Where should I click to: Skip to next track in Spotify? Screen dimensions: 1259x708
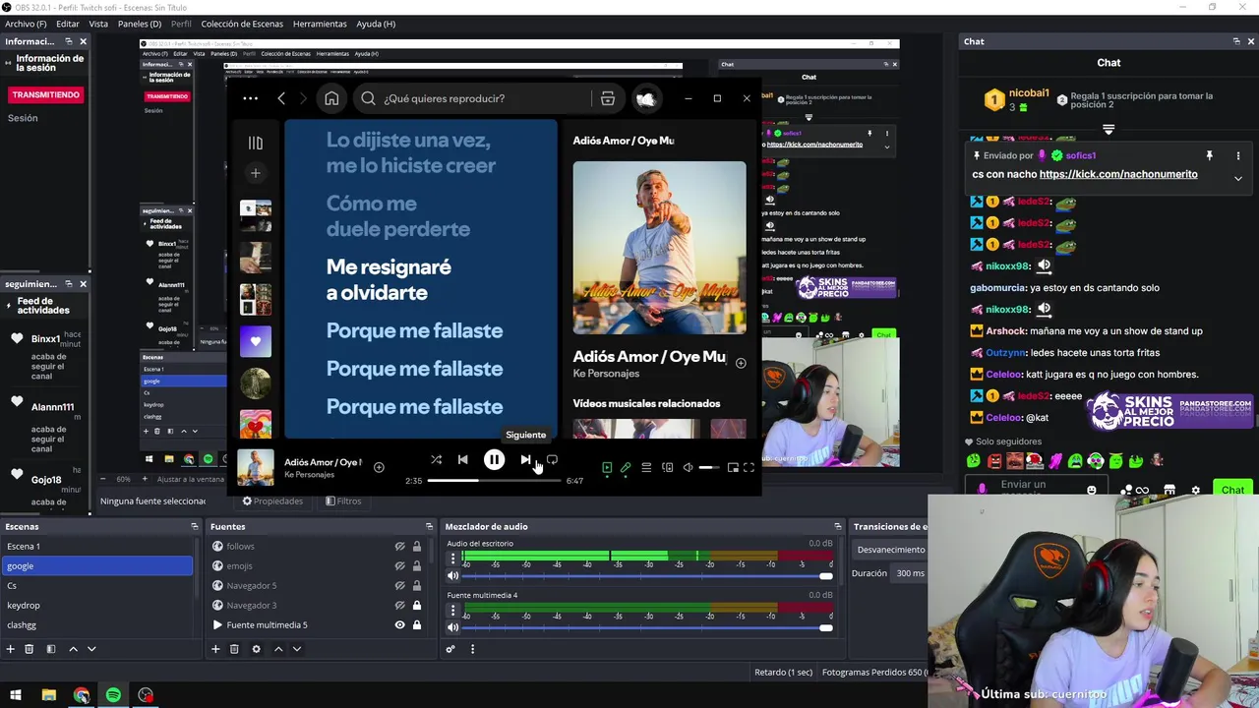525,459
